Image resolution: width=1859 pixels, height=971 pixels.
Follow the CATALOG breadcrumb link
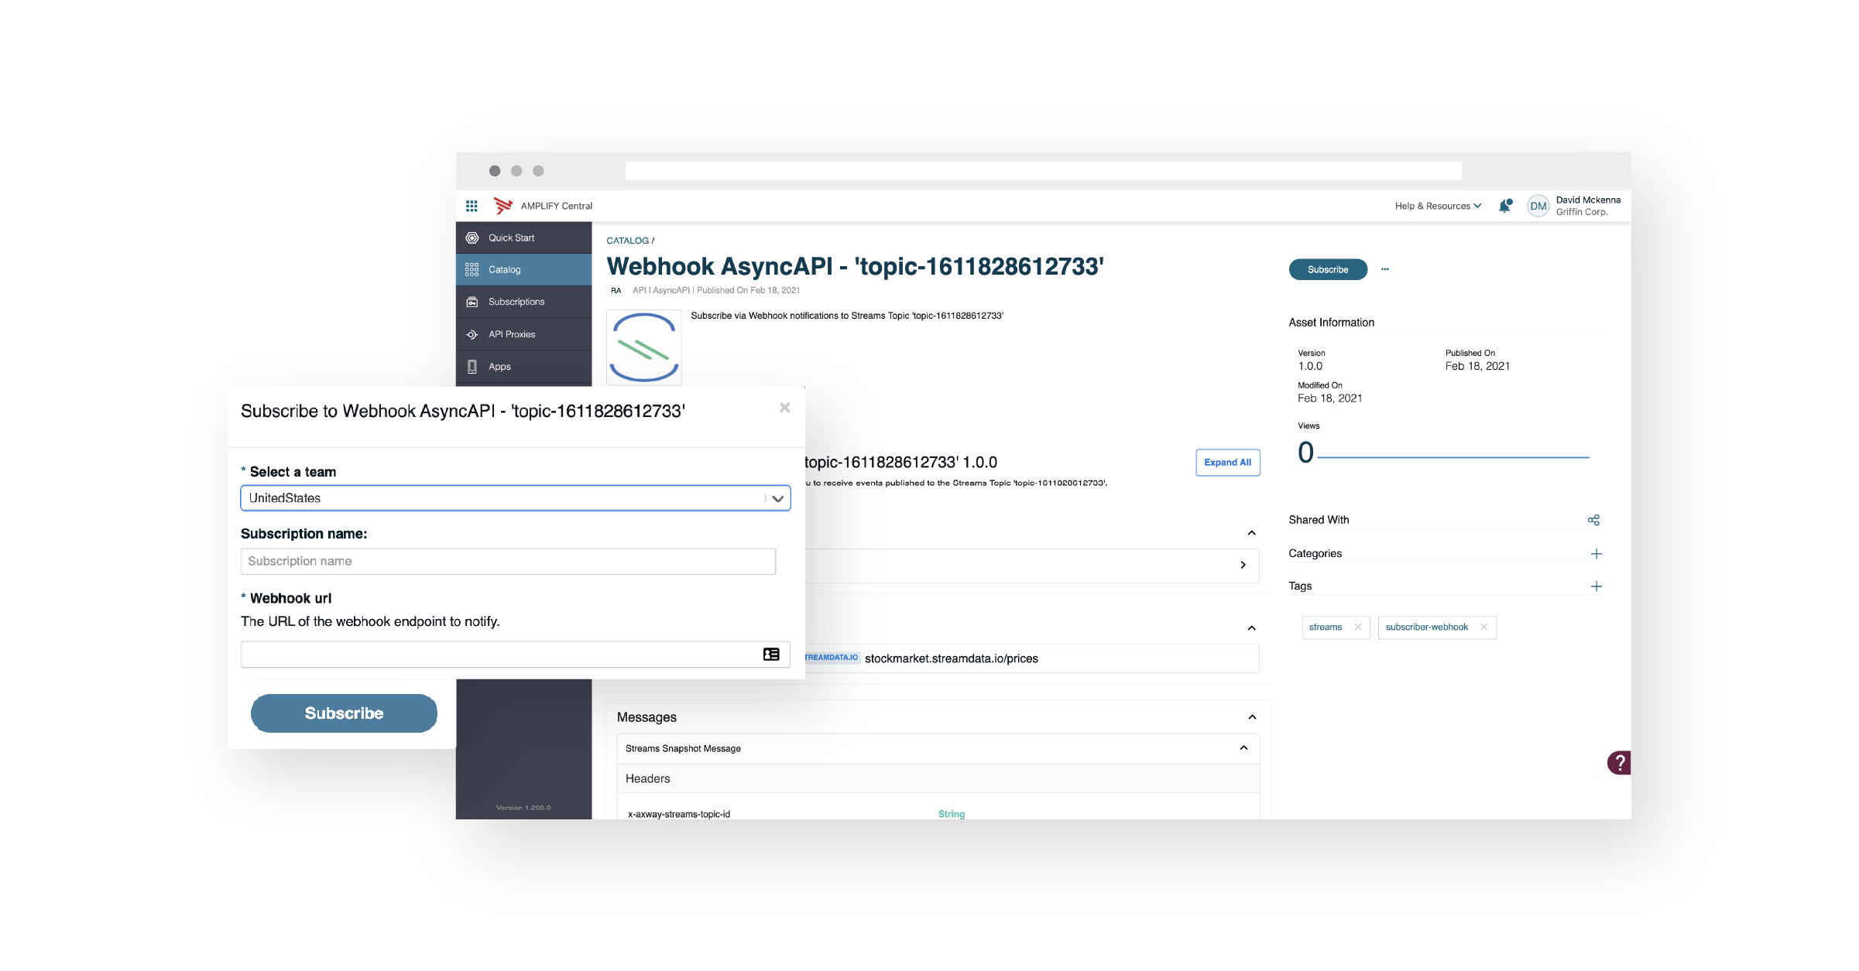(627, 241)
